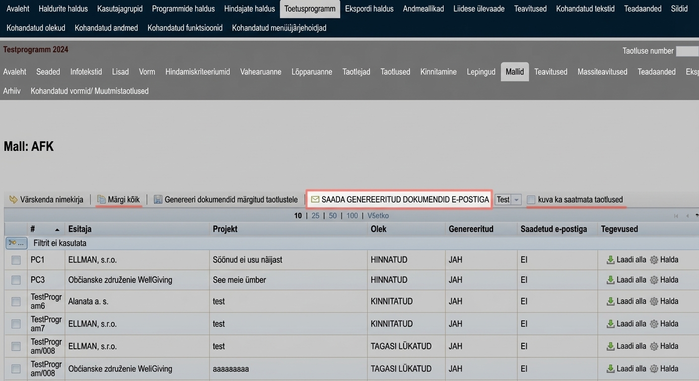Screen dimensions: 699x381
Task: Download document for TestProgram/008 ELLMAN row
Action: 626,346
